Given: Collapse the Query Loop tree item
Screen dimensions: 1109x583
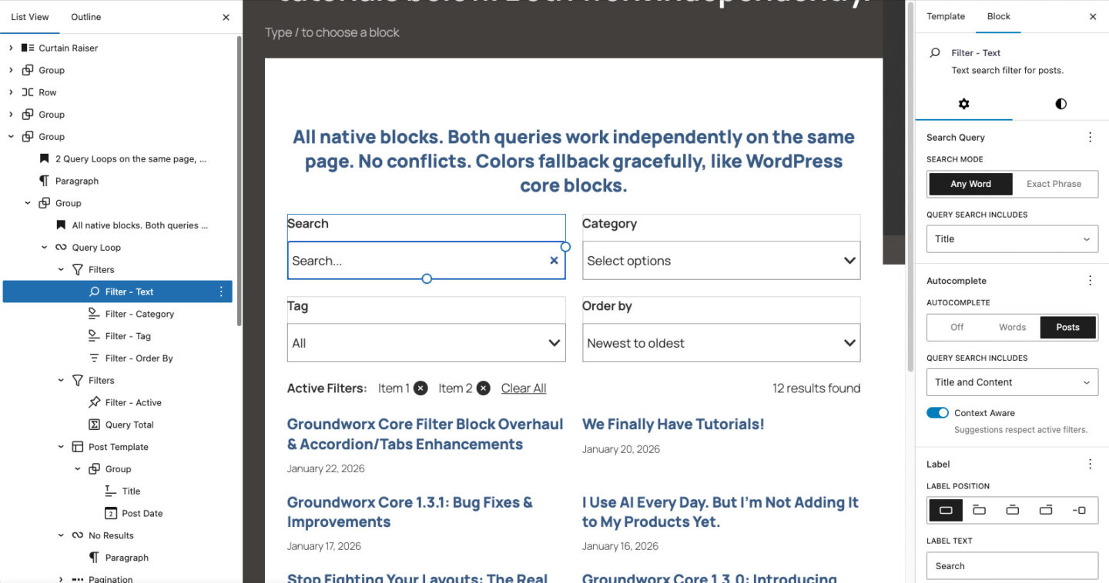Looking at the screenshot, I should tap(44, 248).
